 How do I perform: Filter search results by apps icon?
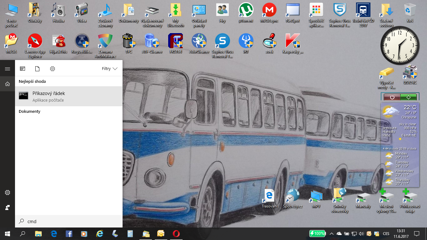tap(23, 69)
